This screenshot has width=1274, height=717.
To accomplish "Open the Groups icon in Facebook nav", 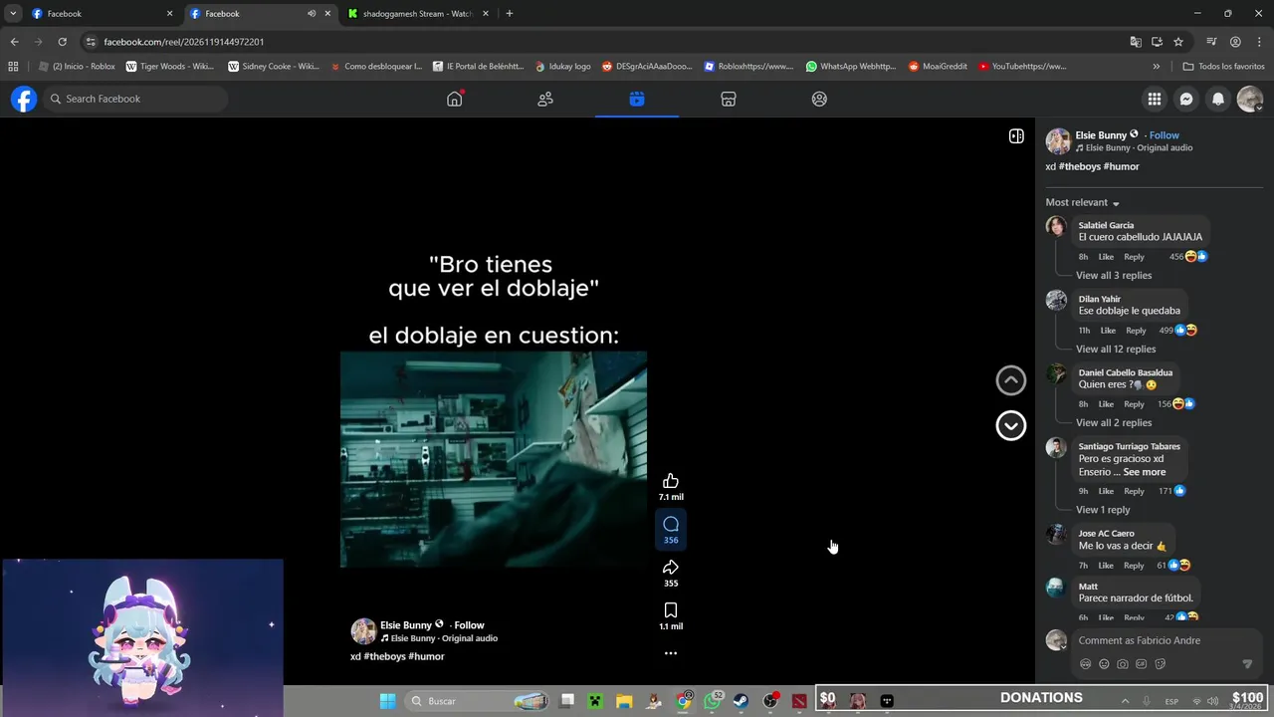I will click(x=819, y=99).
